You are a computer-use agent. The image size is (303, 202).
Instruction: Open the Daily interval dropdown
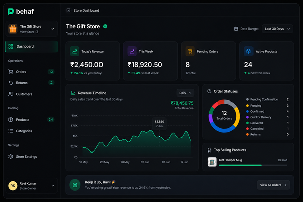tap(185, 93)
